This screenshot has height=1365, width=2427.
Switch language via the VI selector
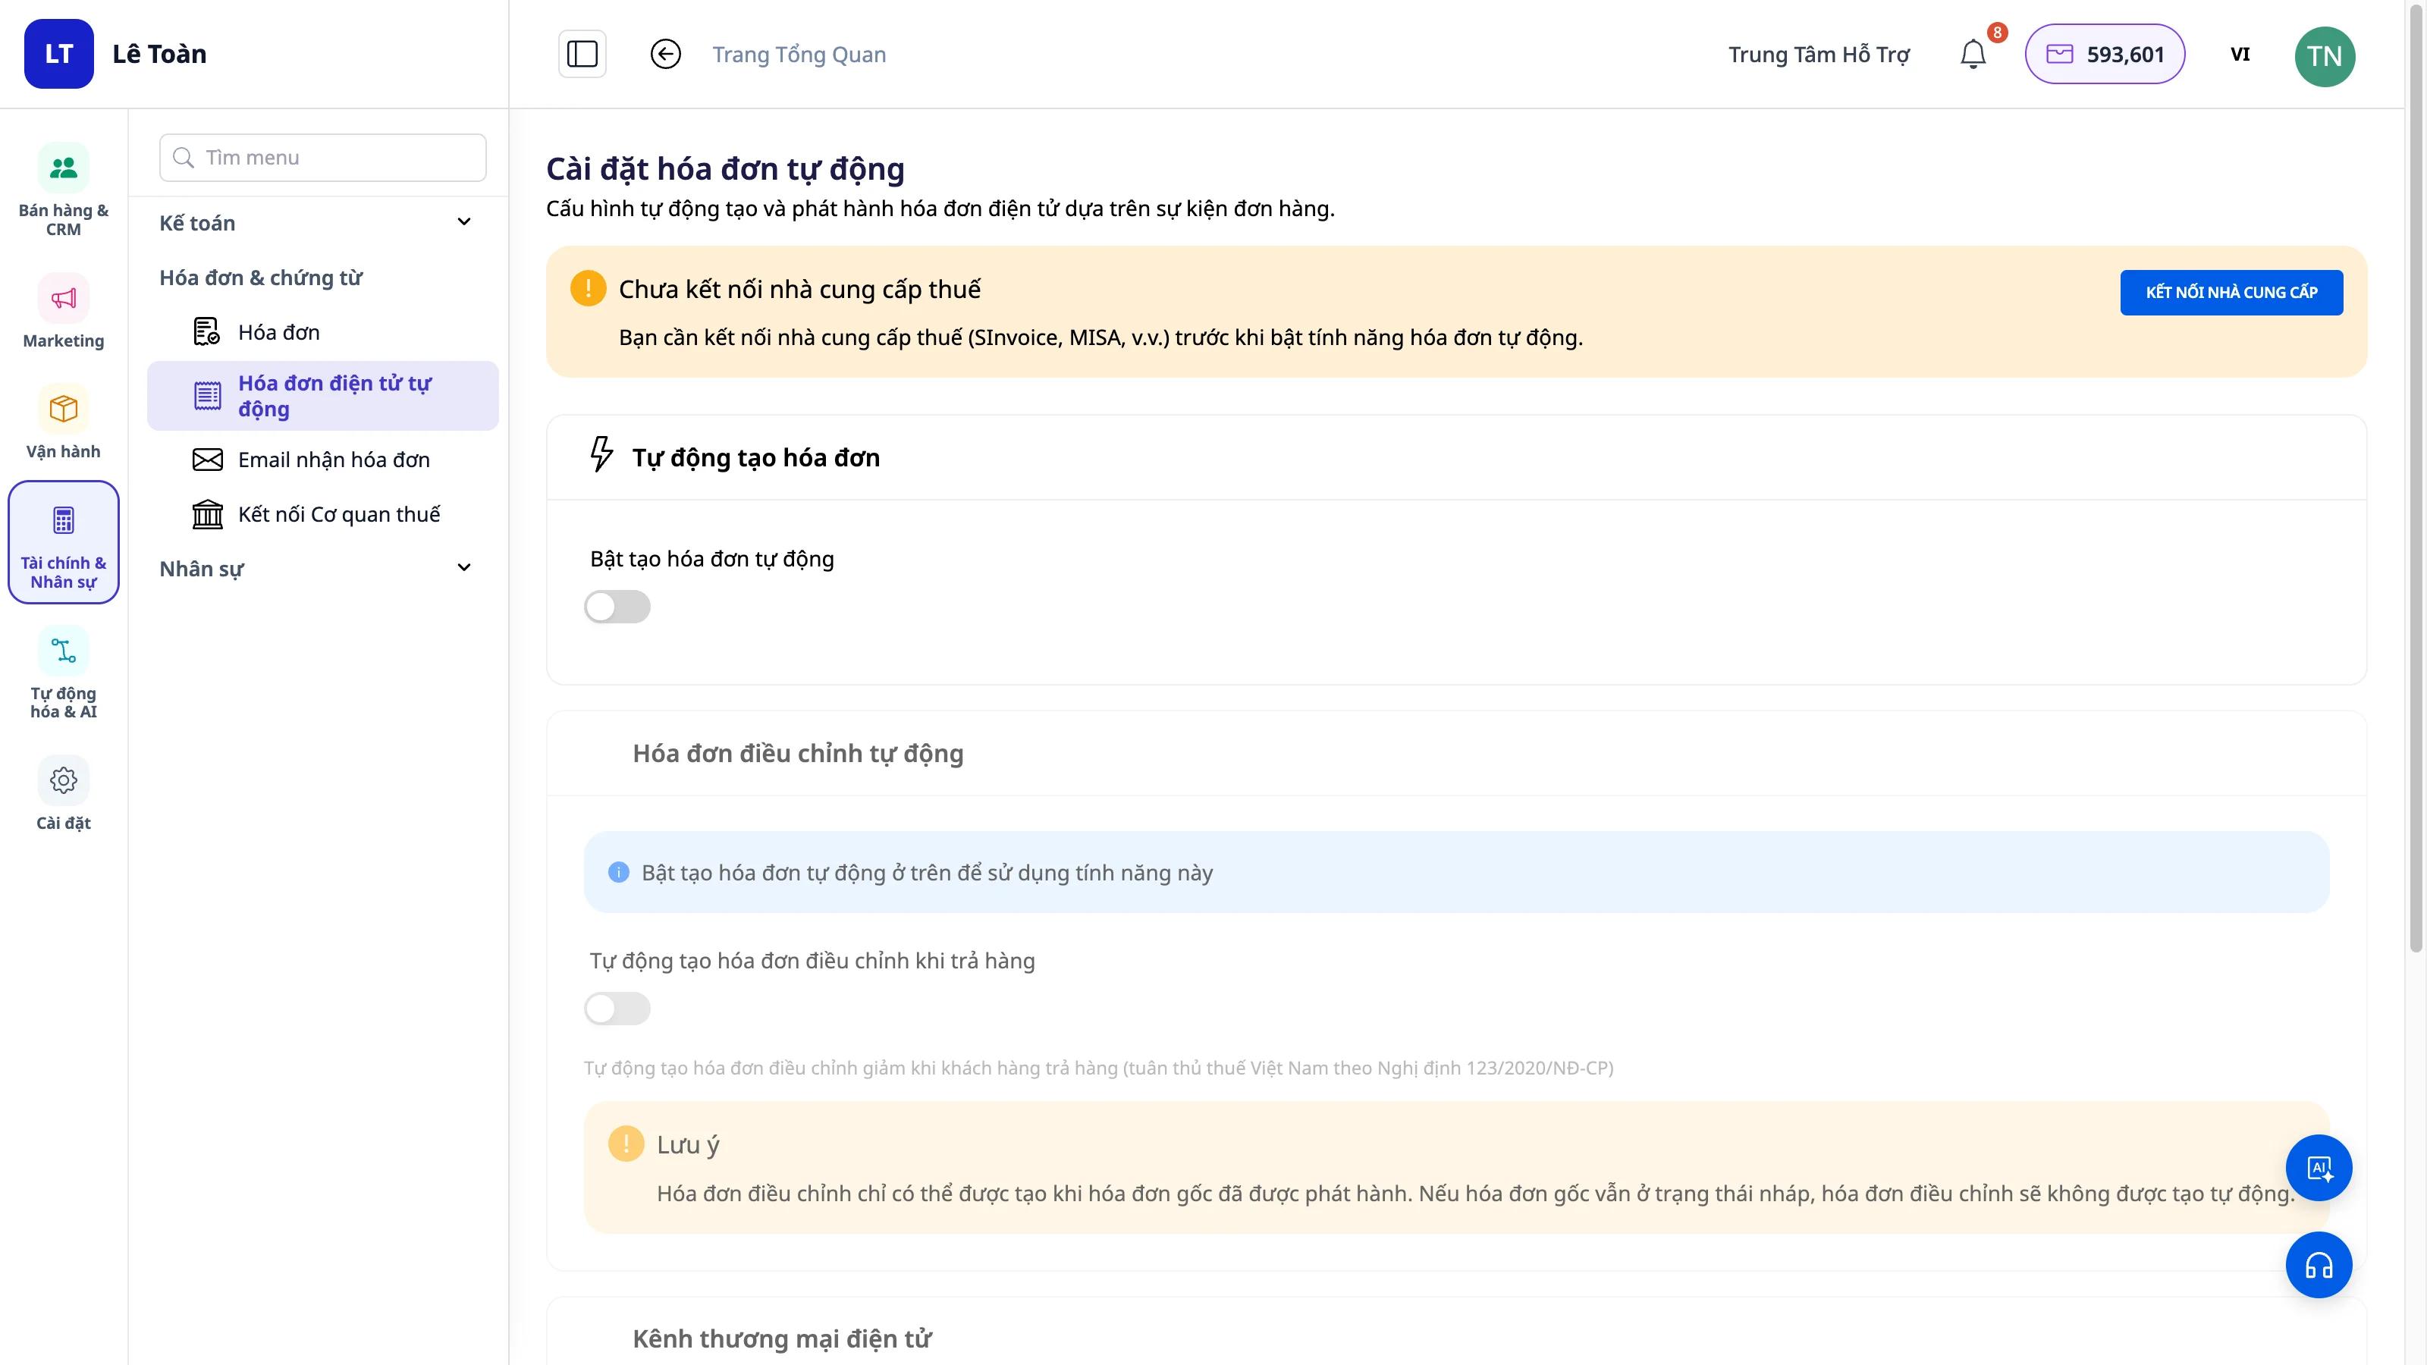[2240, 54]
